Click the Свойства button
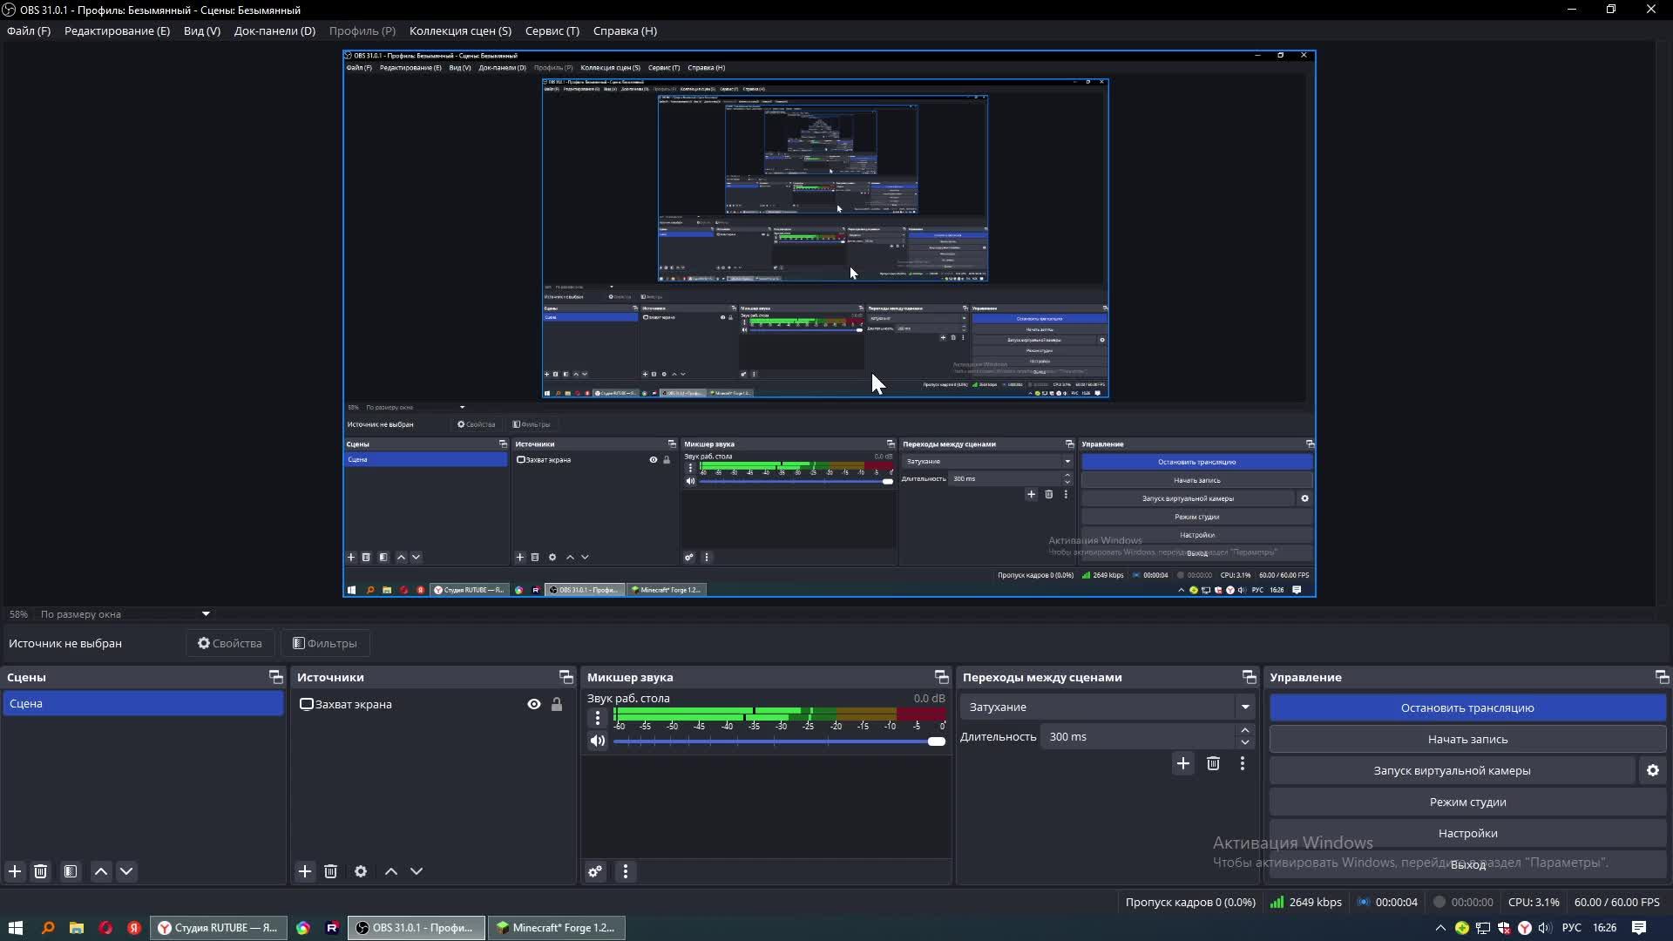This screenshot has width=1673, height=941. click(230, 643)
